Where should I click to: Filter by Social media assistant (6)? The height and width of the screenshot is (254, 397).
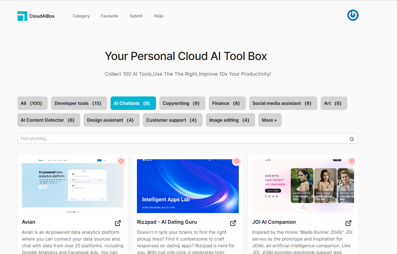283,103
